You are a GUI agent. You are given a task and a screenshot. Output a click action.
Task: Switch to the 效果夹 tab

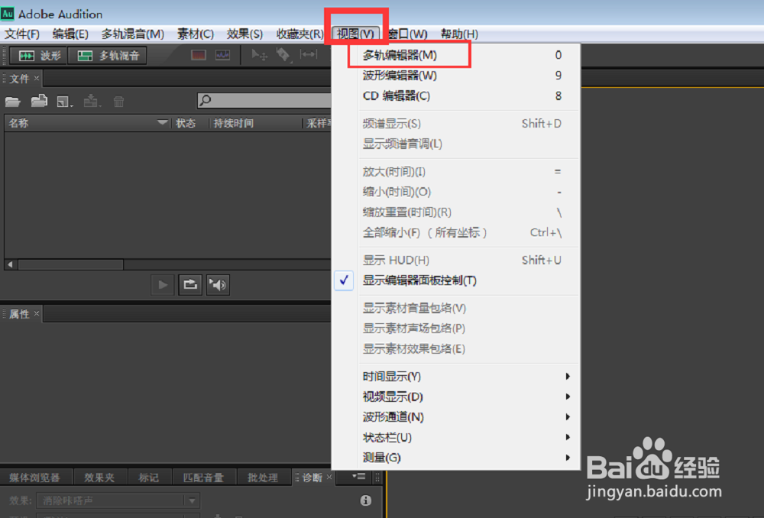99,478
